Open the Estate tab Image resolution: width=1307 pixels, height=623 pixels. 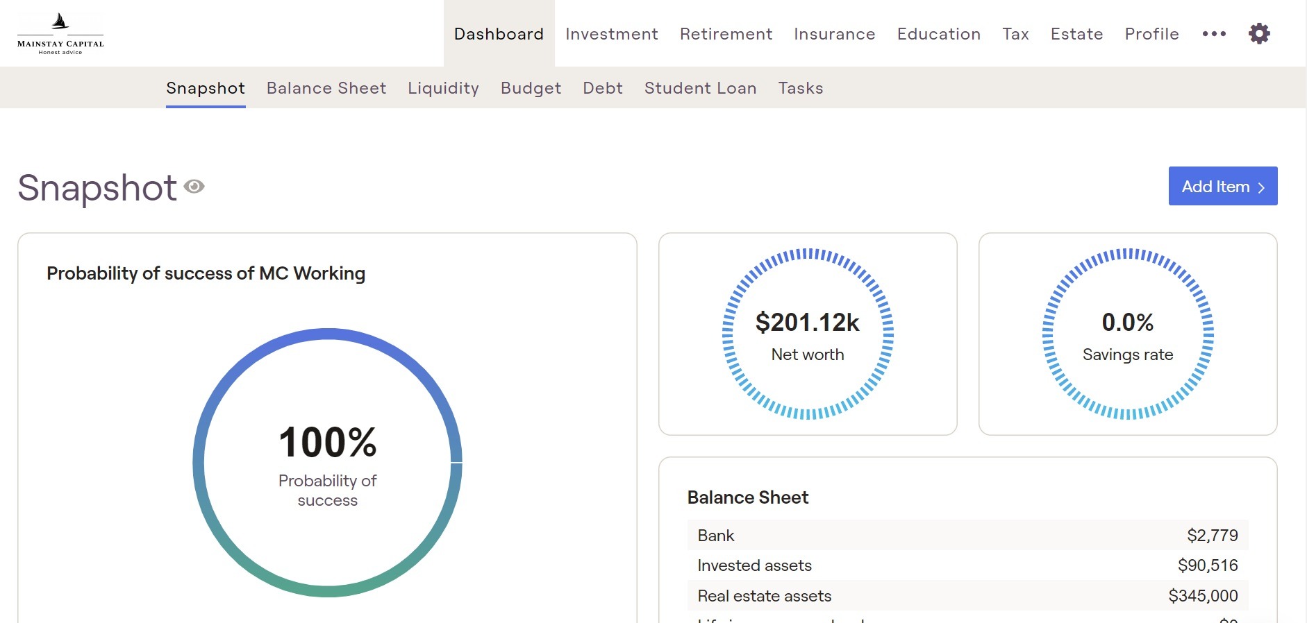[x=1076, y=34]
